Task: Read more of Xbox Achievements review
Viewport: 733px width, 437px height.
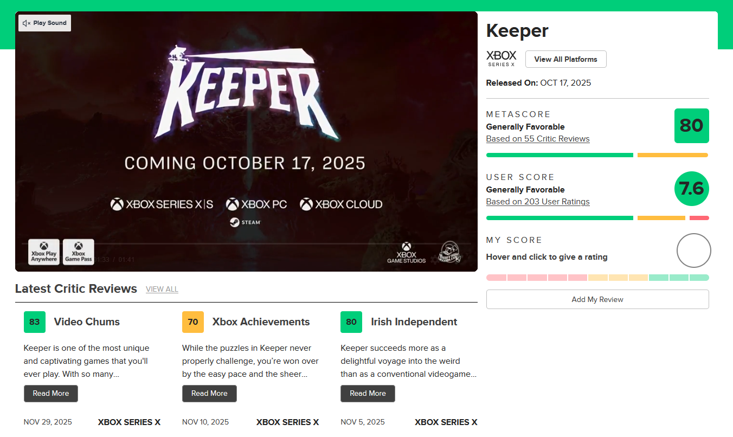Action: [x=209, y=394]
